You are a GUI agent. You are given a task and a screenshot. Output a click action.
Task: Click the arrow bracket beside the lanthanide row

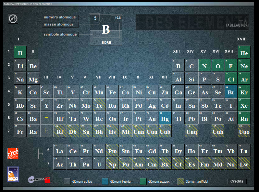pos(41,154)
